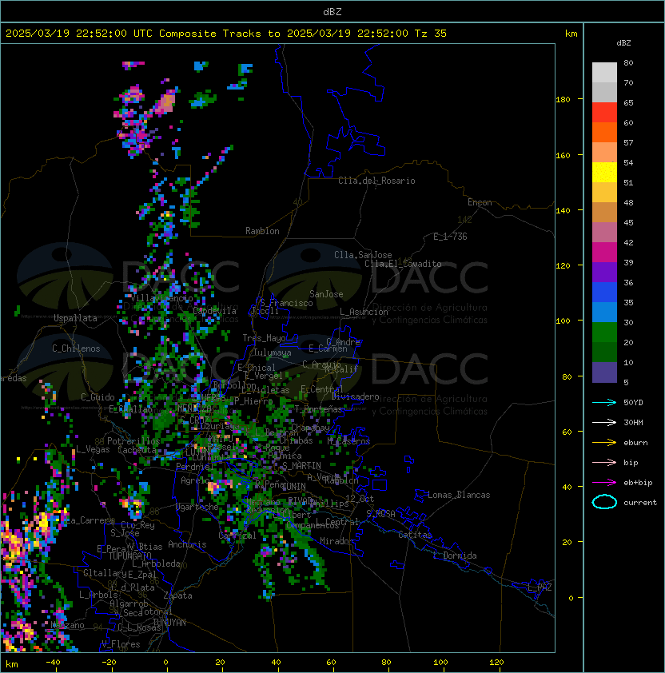This screenshot has width=665, height=673.
Task: Click the 'Tz 35' text in header
Action: coord(431,34)
